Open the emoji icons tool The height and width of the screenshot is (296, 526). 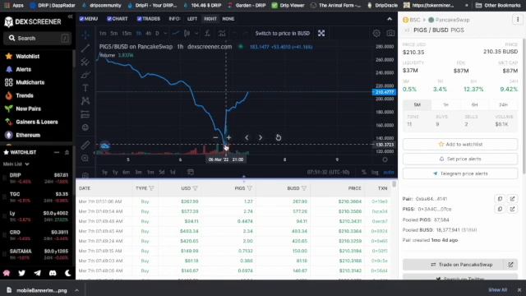pyautogui.click(x=85, y=127)
